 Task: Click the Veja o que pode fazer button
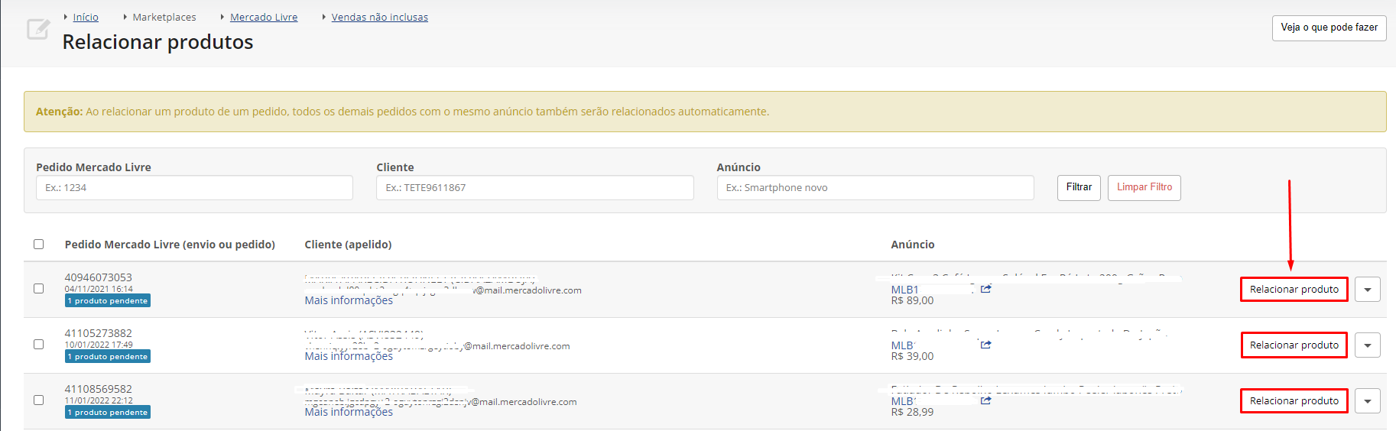(1329, 28)
